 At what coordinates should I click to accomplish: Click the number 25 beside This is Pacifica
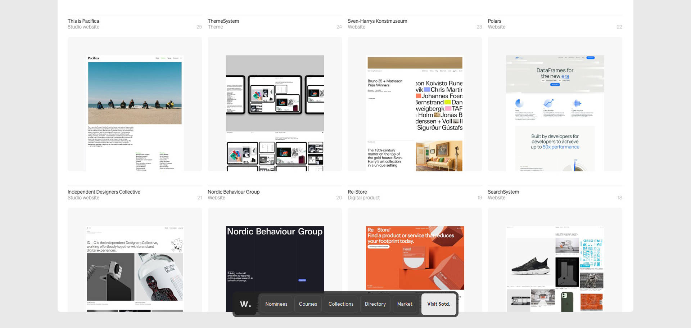point(199,27)
